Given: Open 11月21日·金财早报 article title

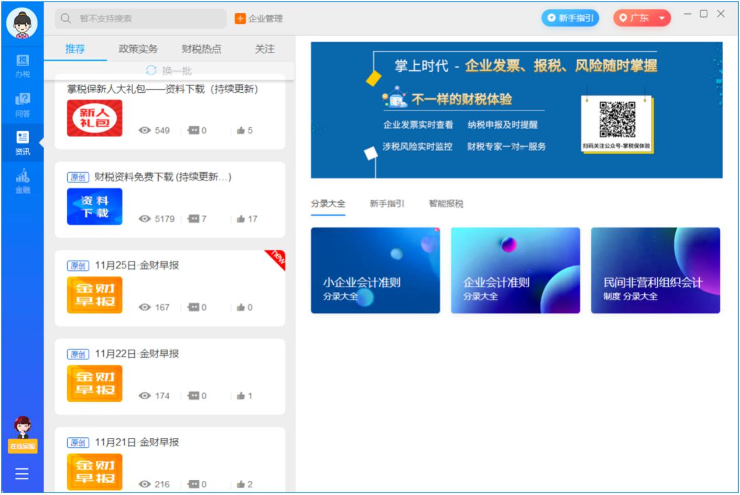Looking at the screenshot, I should (137, 442).
